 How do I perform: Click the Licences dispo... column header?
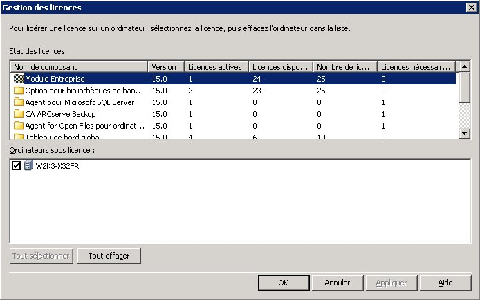pyautogui.click(x=280, y=66)
